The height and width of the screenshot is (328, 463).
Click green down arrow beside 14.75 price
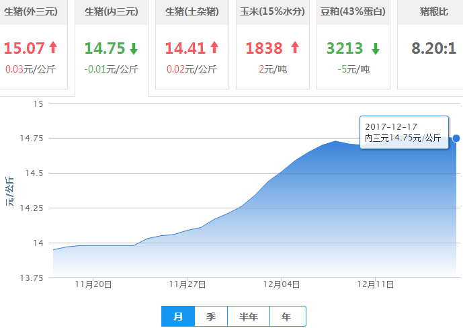point(134,48)
